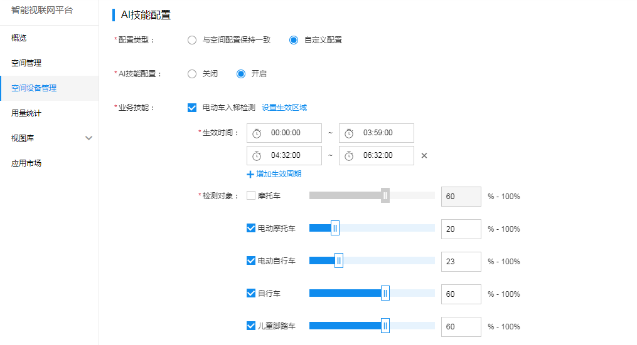637x345 pixels.
Task: Click clock icon in 03:59:00 end time field
Action: click(x=348, y=133)
